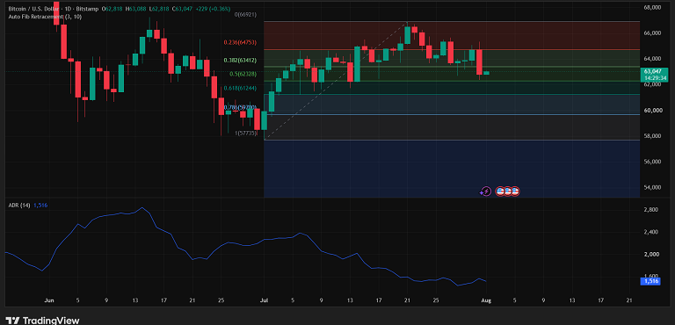Click the Jun label on time axis
The width and height of the screenshot is (675, 325).
coord(49,300)
